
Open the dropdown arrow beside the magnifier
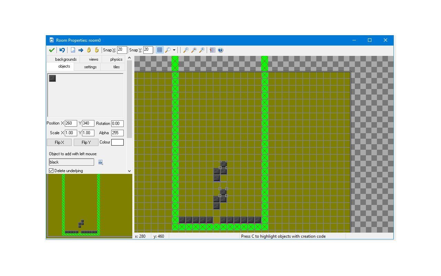click(174, 50)
